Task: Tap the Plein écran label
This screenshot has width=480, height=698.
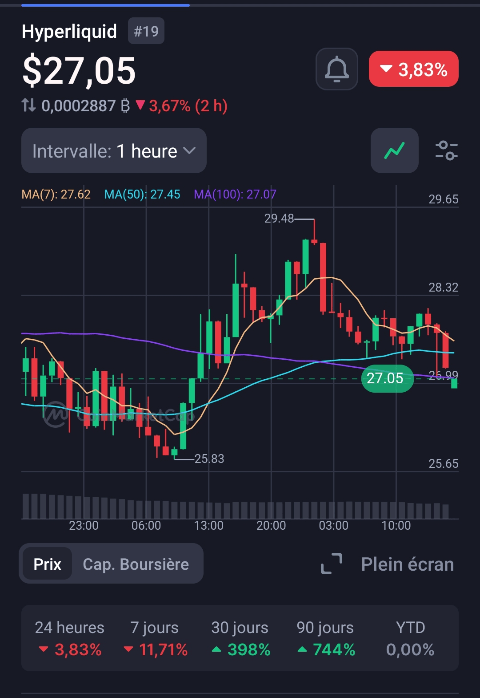Action: point(408,564)
